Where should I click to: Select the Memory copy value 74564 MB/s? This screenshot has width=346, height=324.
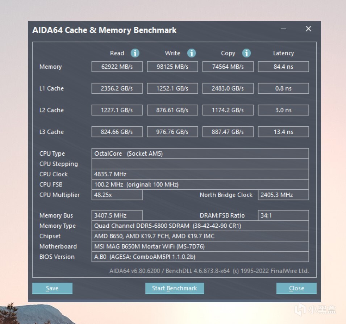[228, 67]
